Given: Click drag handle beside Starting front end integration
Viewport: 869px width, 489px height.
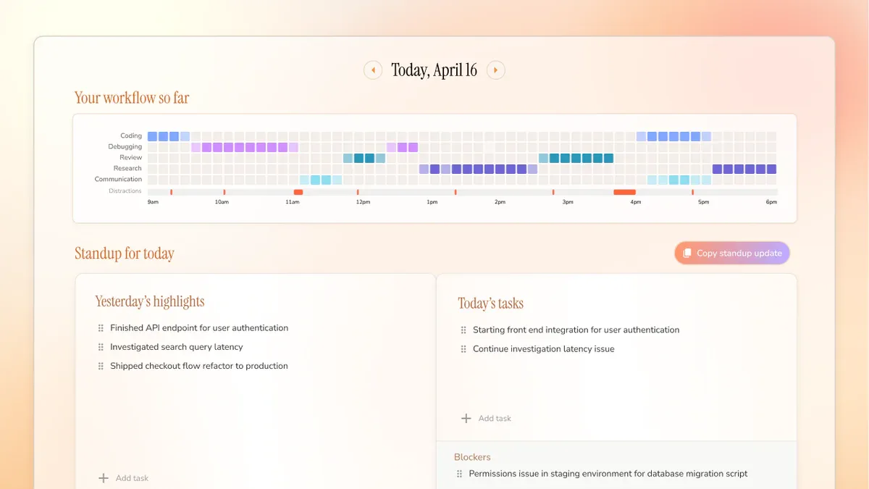Looking at the screenshot, I should tap(463, 330).
